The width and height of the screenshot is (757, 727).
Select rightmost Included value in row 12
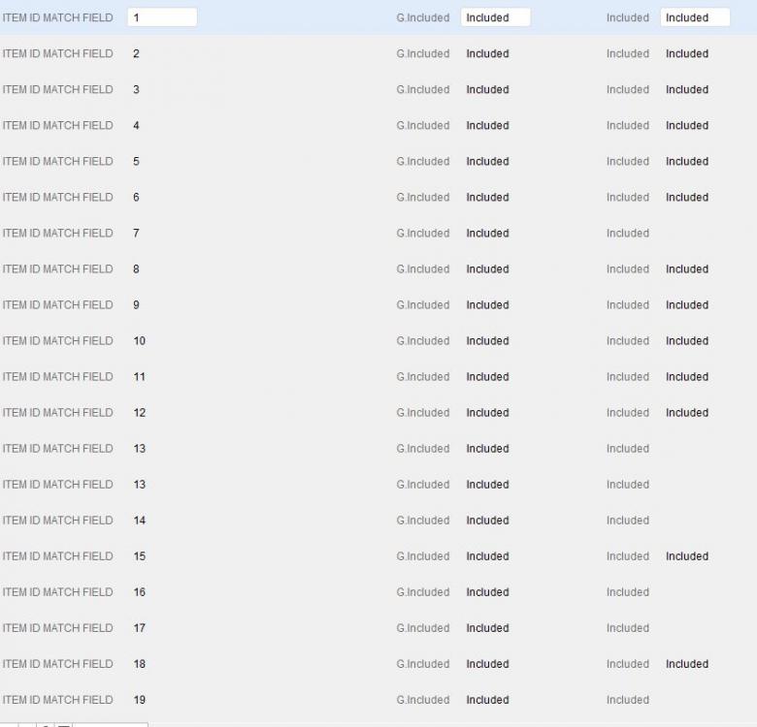pyautogui.click(x=687, y=413)
